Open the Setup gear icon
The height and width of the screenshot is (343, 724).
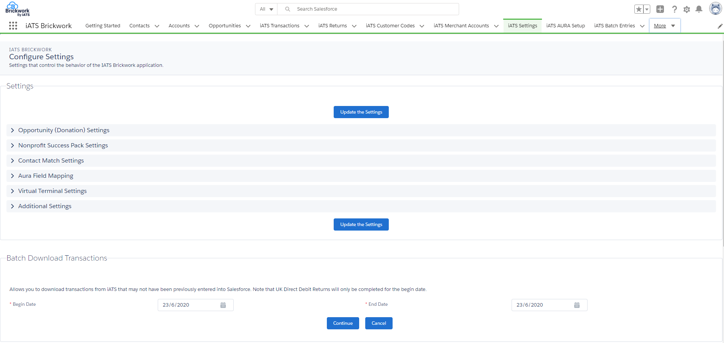(x=687, y=9)
